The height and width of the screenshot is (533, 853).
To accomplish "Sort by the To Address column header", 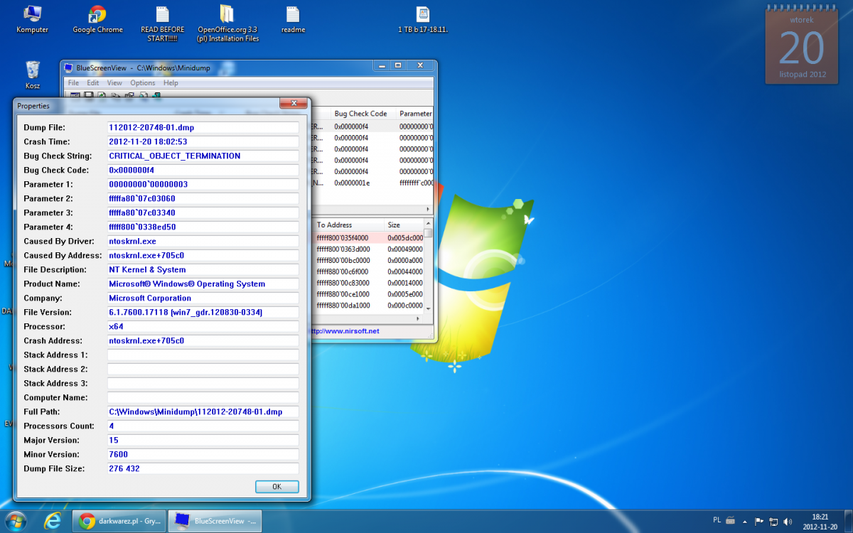I will pos(348,225).
